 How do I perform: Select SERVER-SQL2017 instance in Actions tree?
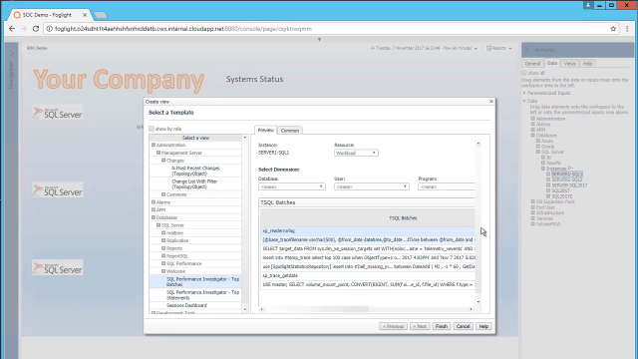[569, 185]
